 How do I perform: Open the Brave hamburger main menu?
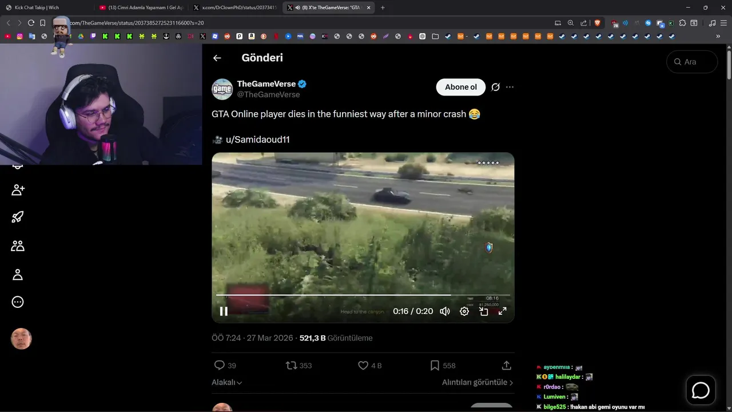point(723,23)
